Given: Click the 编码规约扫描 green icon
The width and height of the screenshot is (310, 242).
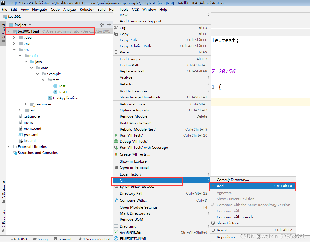Looking at the screenshot, I should [116, 232].
